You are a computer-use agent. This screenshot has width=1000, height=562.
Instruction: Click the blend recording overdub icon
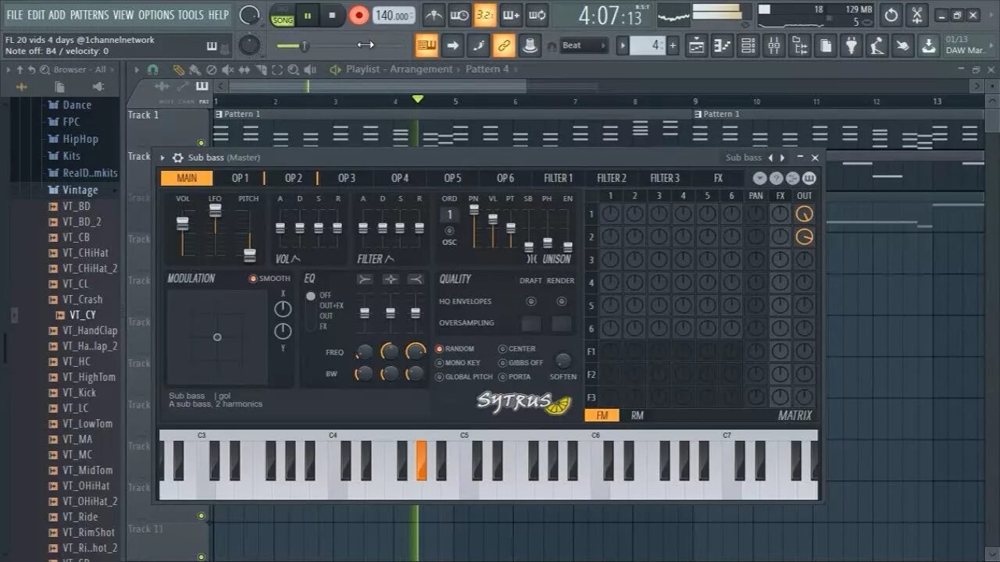pos(511,15)
